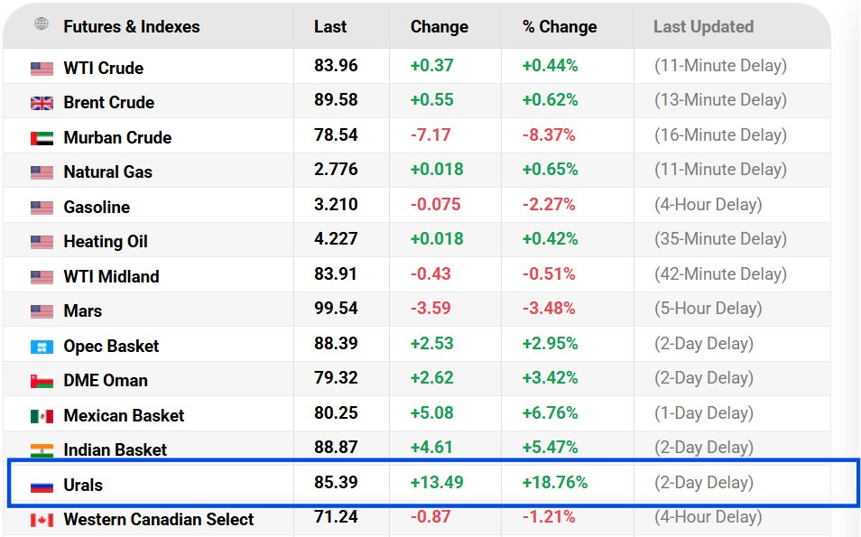Click the Indian flag next to Indian Basket
The width and height of the screenshot is (861, 537).
pyautogui.click(x=42, y=450)
